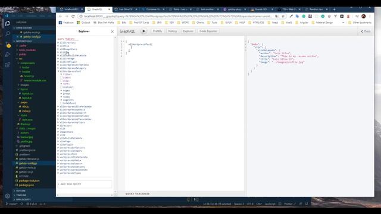
Task: Switch to the Luis Silva CV tab
Action: [126, 10]
